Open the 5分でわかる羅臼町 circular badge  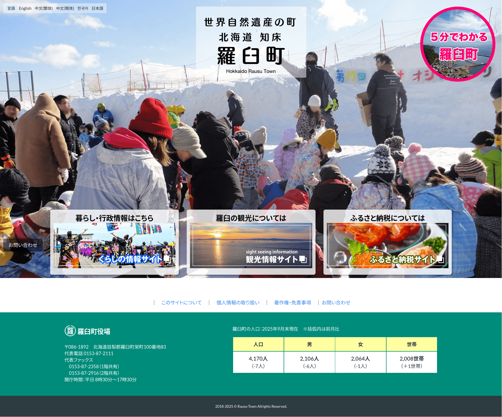click(x=458, y=44)
